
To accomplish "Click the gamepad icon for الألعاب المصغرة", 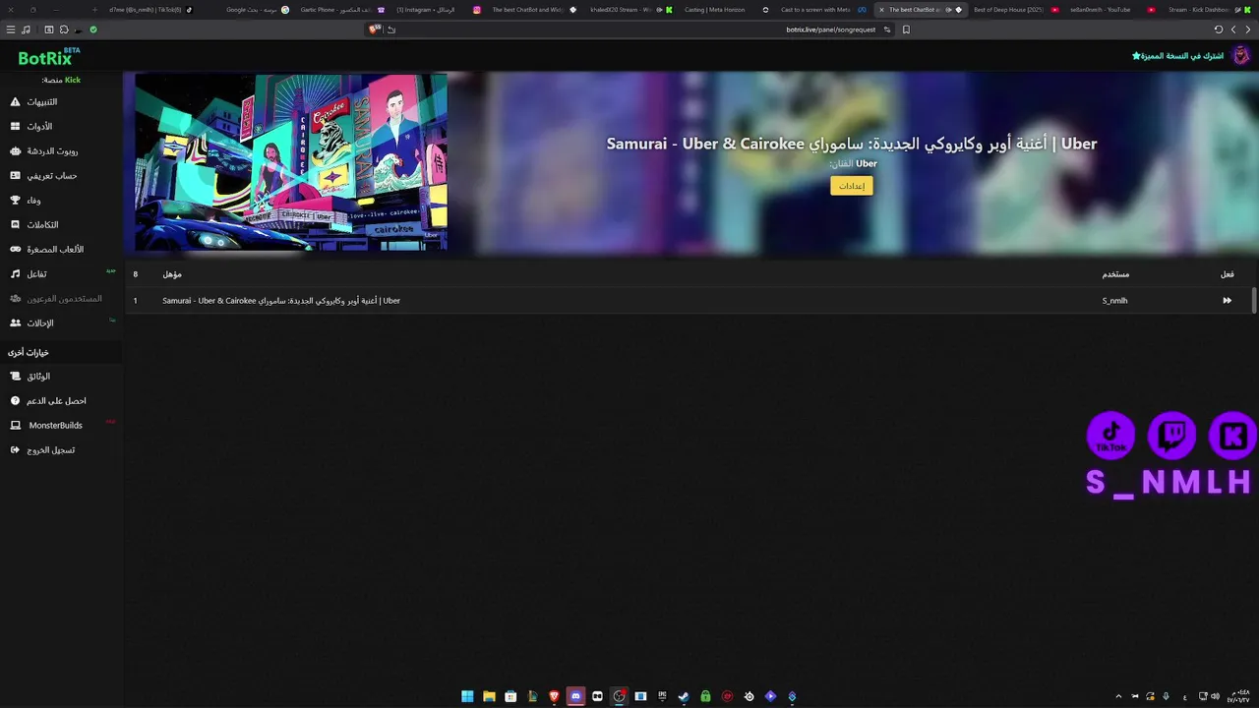I will (x=15, y=250).
